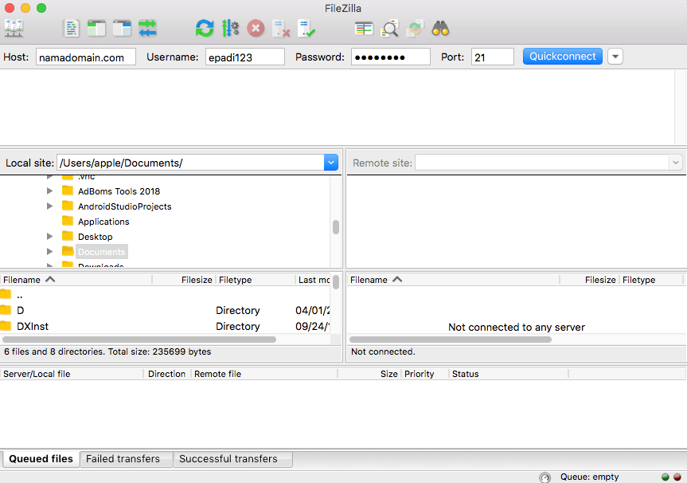Screen dimensions: 687x483
Task: Refresh the file and folder lists
Action: click(x=205, y=29)
